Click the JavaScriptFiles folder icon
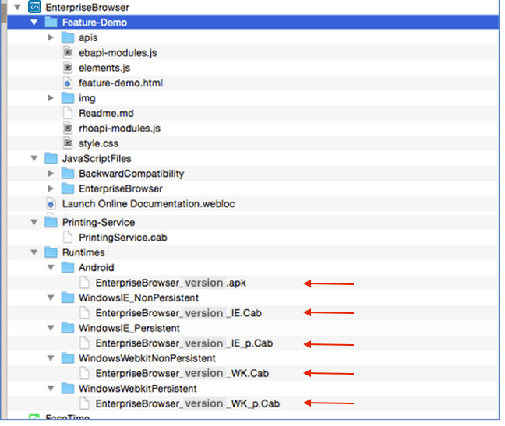Image resolution: width=505 pixels, height=426 pixels. pyautogui.click(x=51, y=158)
